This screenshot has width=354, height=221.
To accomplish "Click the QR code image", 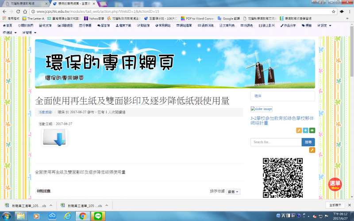I will [x=283, y=178].
